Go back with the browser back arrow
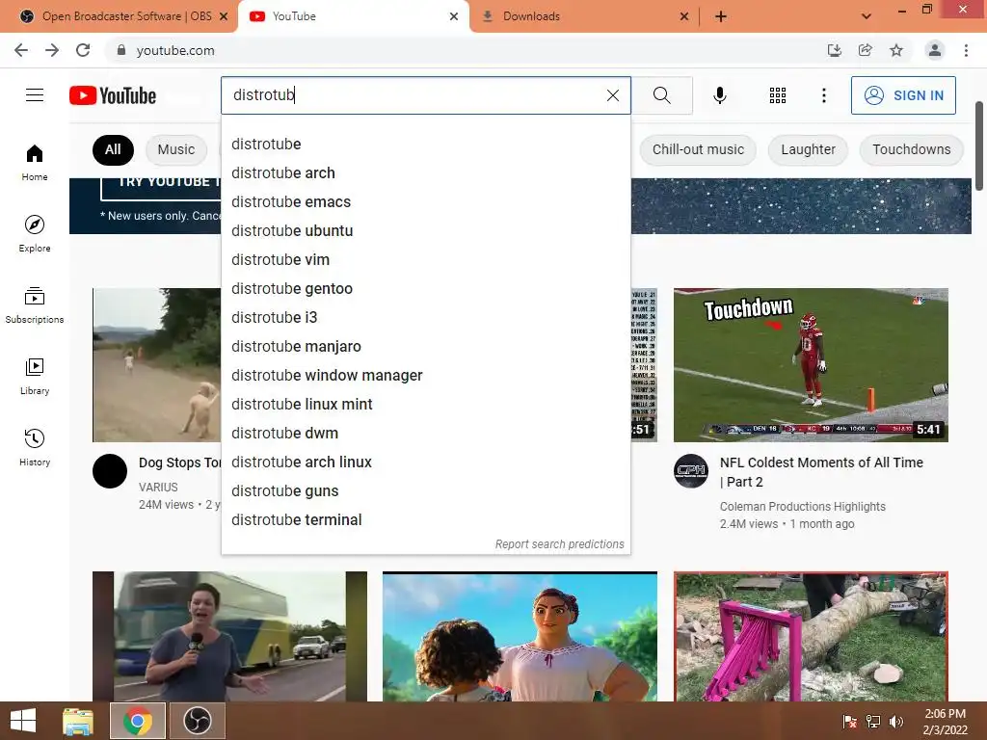 coord(21,50)
